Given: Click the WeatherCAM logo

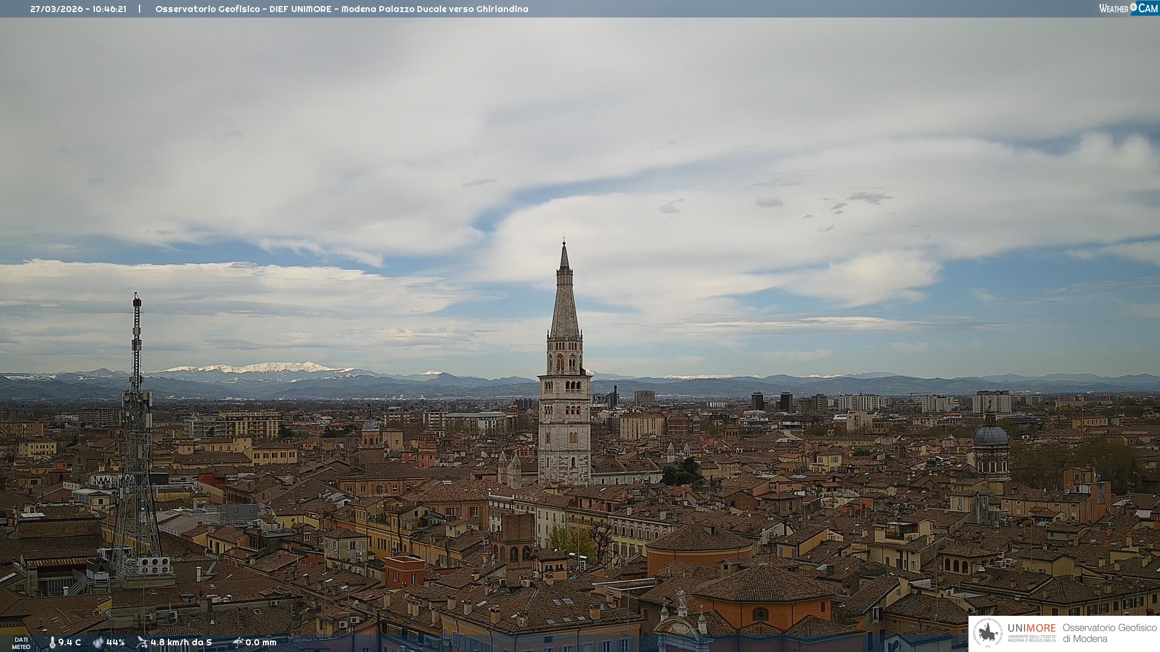Looking at the screenshot, I should pos(1128,8).
